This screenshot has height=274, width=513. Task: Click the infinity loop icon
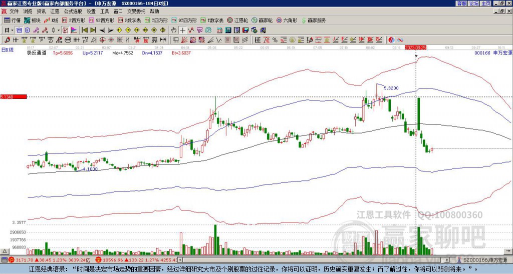(x=400, y=40)
